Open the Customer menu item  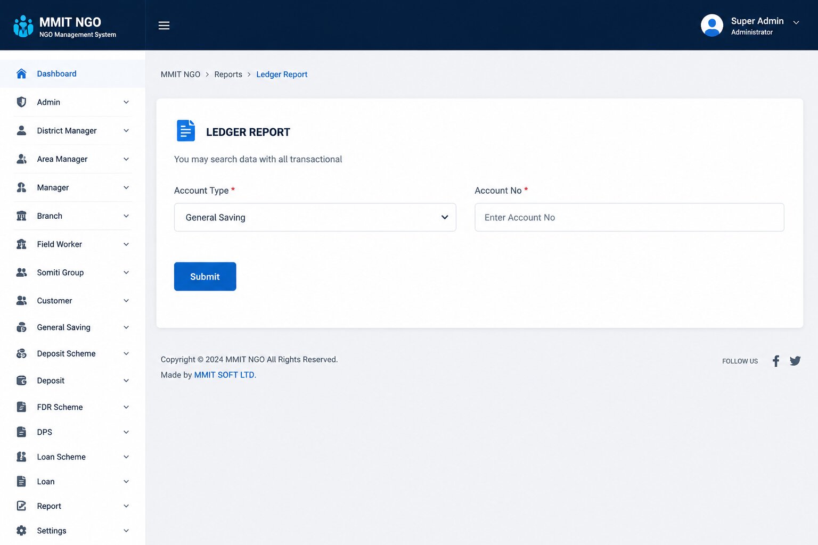pos(73,301)
